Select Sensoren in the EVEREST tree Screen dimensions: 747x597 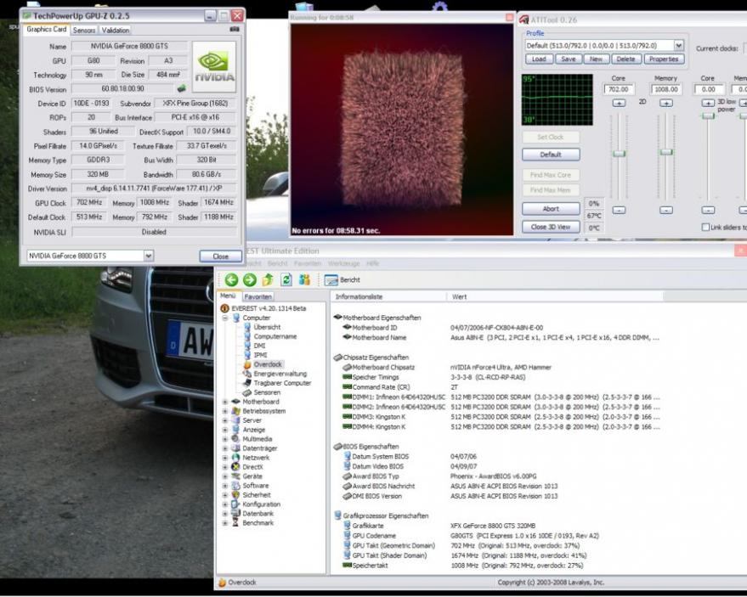[x=267, y=392]
